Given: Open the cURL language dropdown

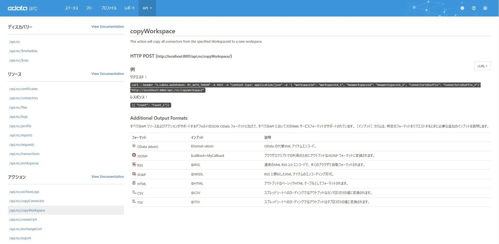Looking at the screenshot, I should (x=482, y=66).
